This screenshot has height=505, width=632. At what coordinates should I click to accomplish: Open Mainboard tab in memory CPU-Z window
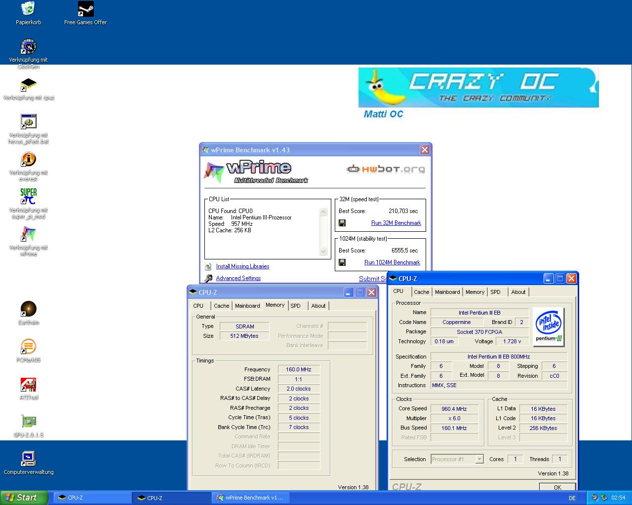[247, 306]
